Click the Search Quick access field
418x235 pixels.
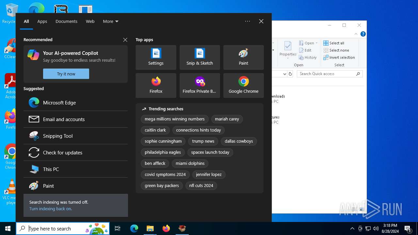(x=330, y=74)
